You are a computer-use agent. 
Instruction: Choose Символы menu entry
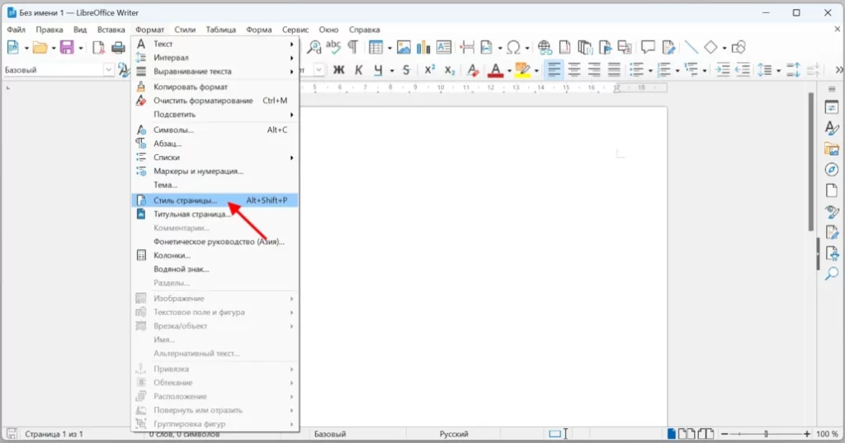(215, 130)
